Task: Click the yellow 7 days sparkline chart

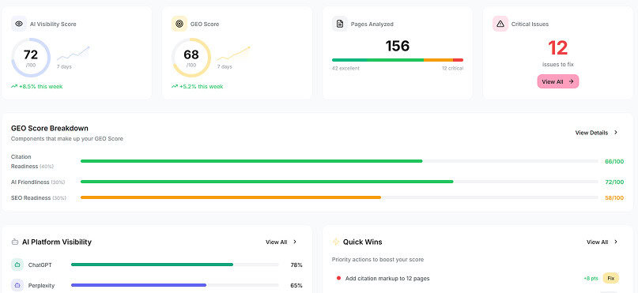Action: (233, 53)
